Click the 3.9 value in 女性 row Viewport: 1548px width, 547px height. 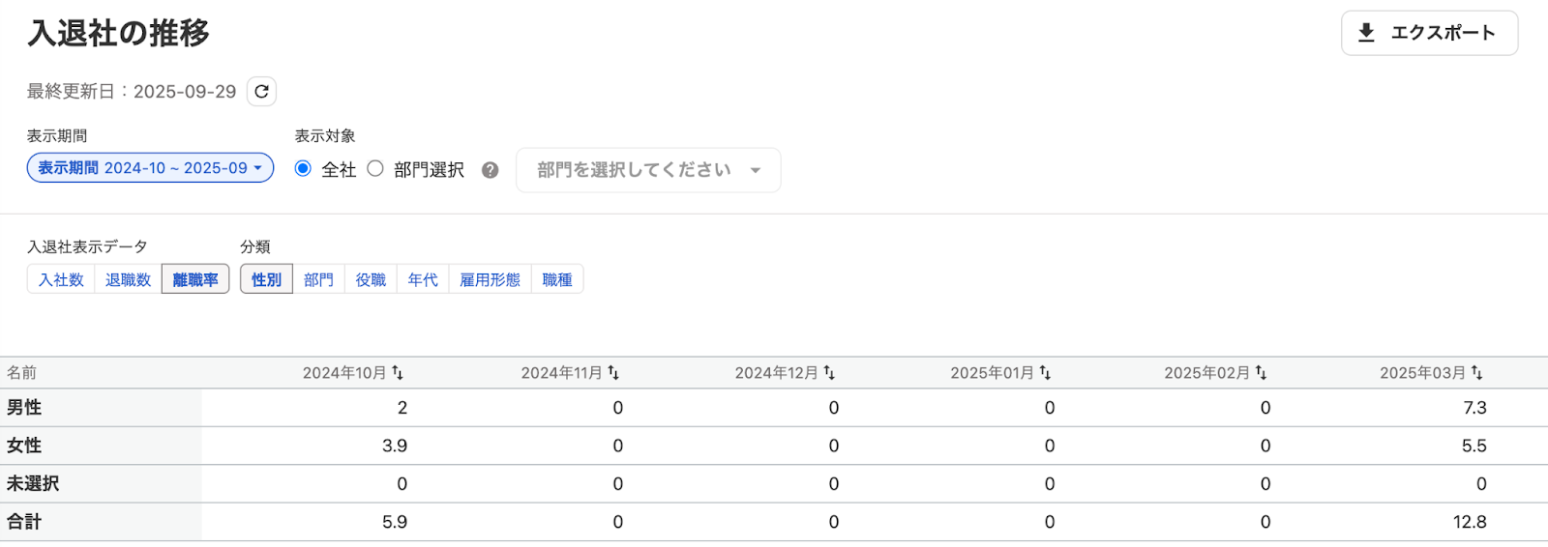[x=395, y=446]
